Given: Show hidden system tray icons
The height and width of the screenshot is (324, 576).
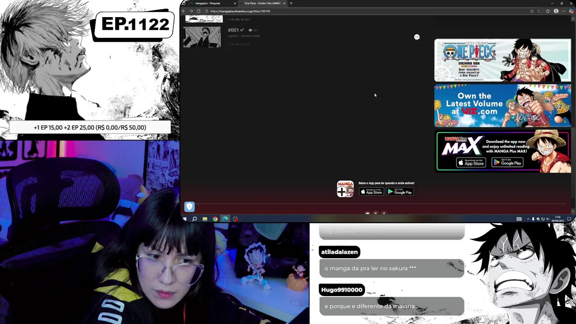Looking at the screenshot, I should coord(528,219).
